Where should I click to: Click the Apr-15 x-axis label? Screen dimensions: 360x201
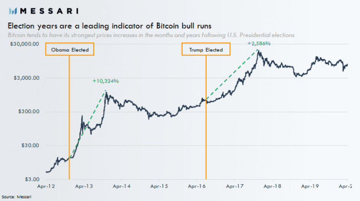(x=159, y=186)
